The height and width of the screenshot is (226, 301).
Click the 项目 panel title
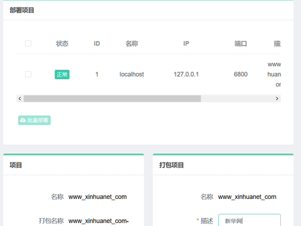point(16,165)
